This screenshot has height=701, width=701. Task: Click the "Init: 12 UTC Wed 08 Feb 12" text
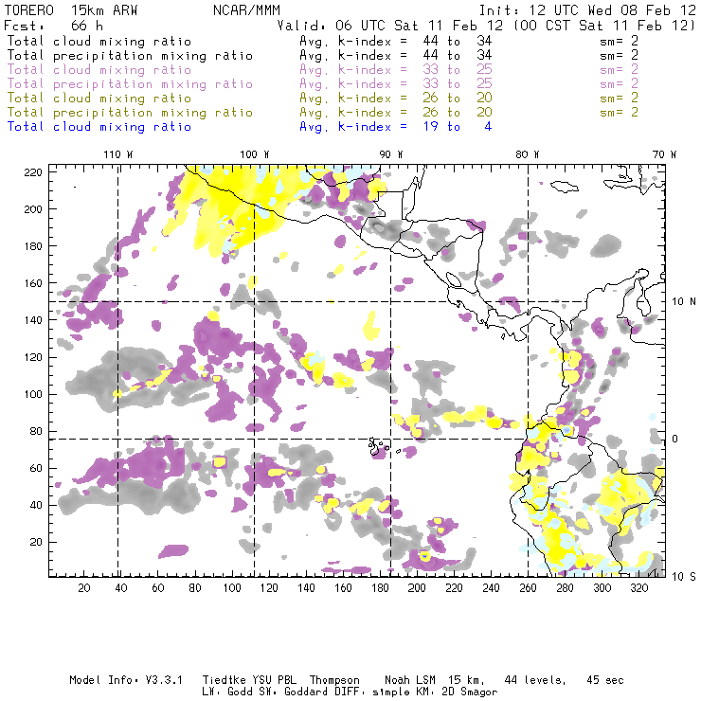pos(587,10)
